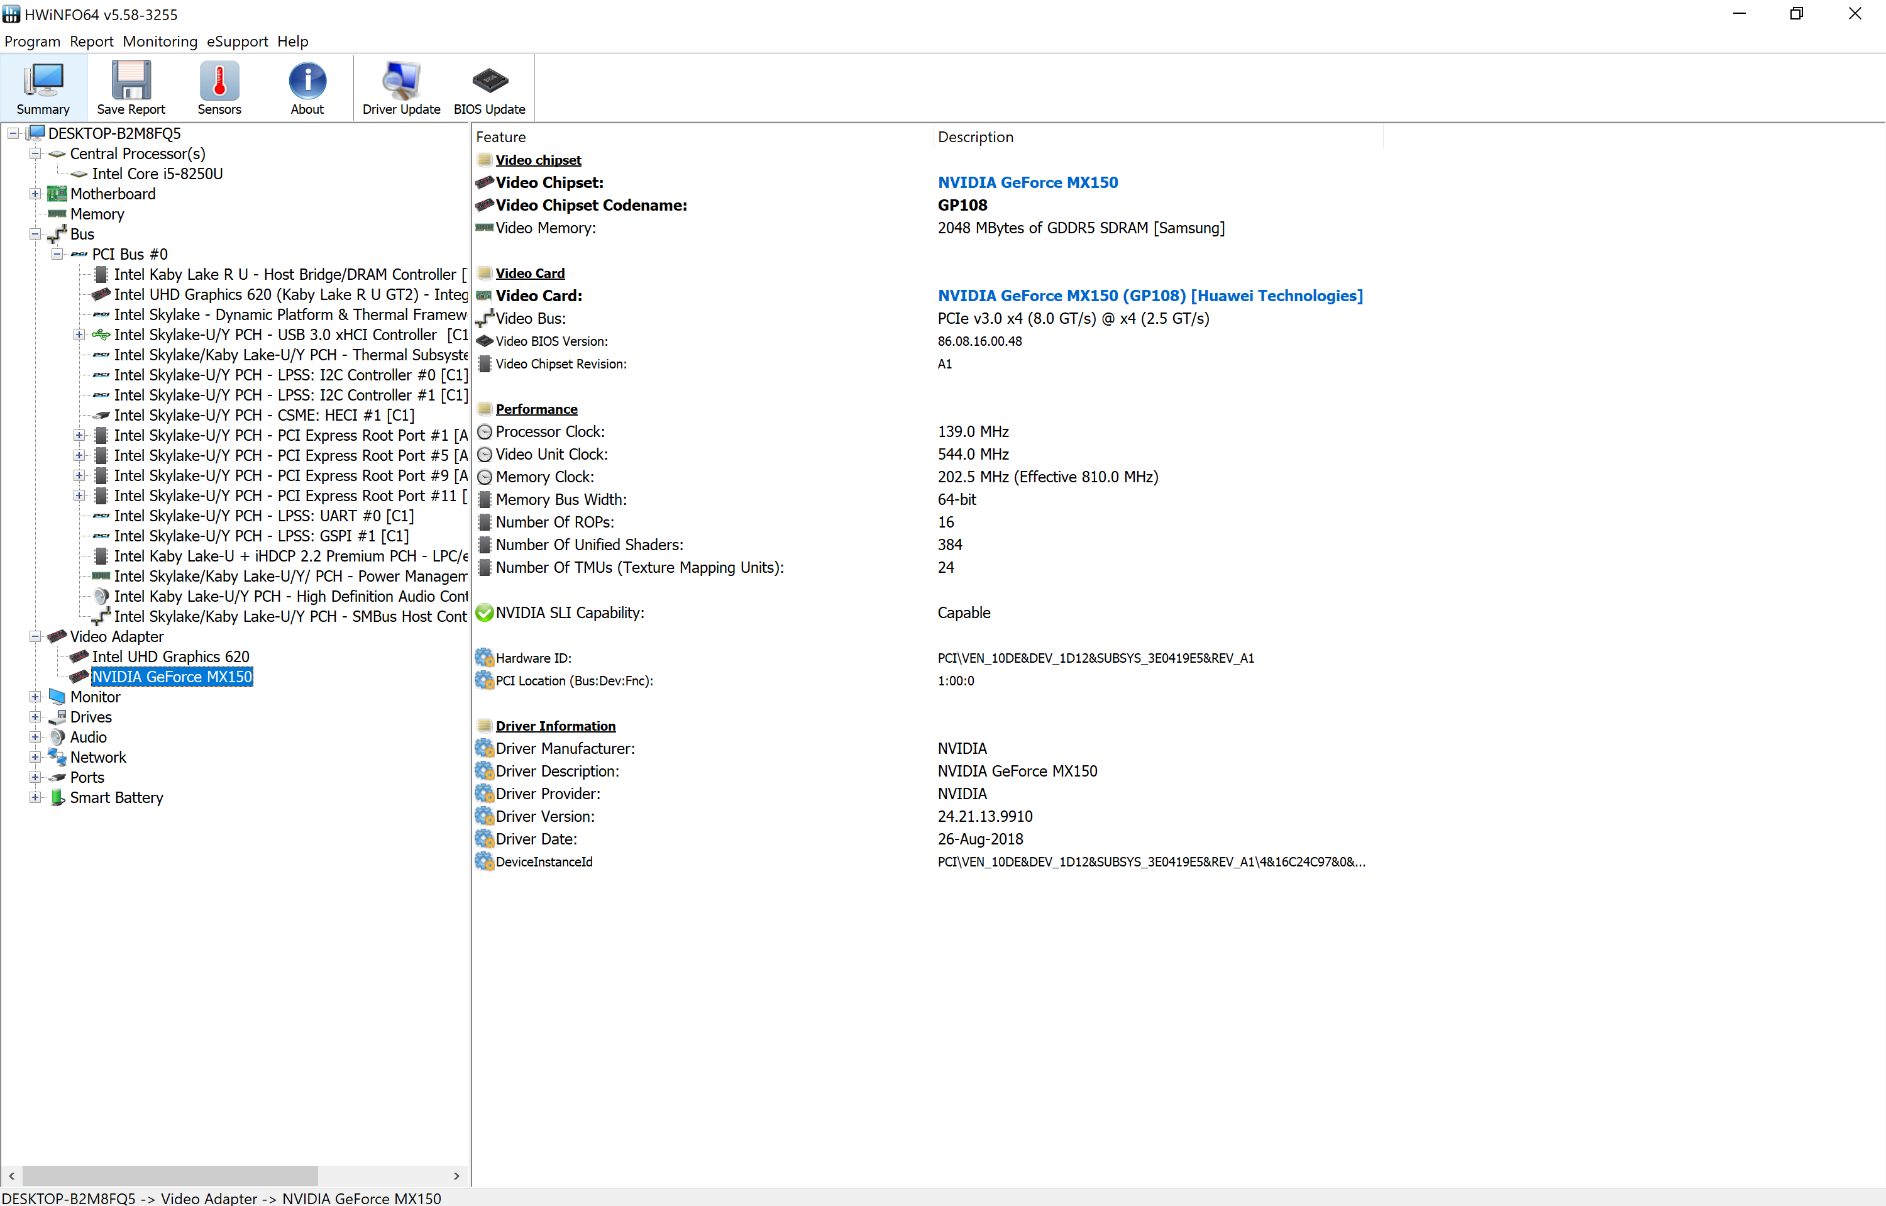Click the Number Of Unified Shaders value 384
Viewport: 1886px width, 1206px height.
coord(949,545)
